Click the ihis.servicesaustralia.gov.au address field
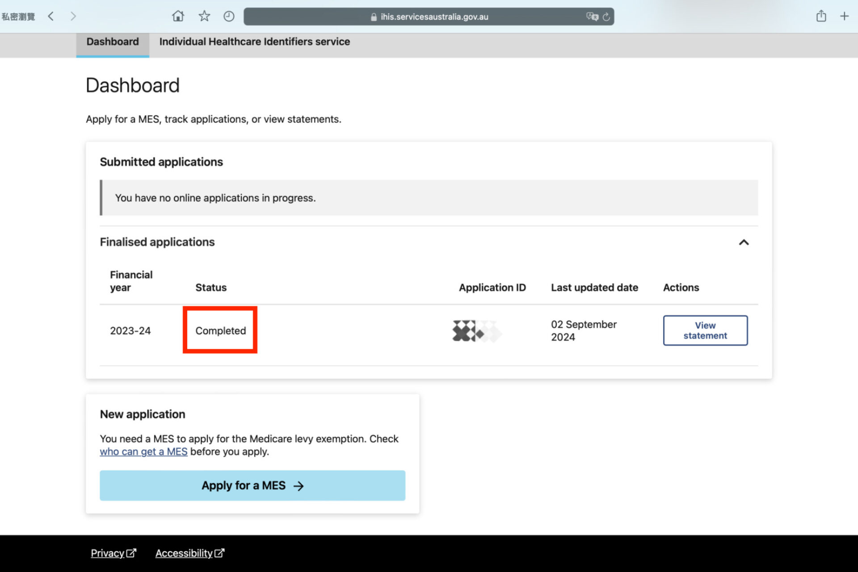The width and height of the screenshot is (858, 572). click(433, 17)
